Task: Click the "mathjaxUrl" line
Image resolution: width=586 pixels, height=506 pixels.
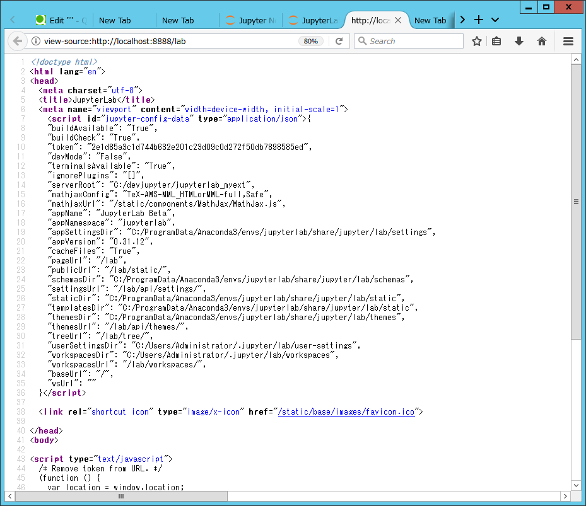Action: coord(167,204)
